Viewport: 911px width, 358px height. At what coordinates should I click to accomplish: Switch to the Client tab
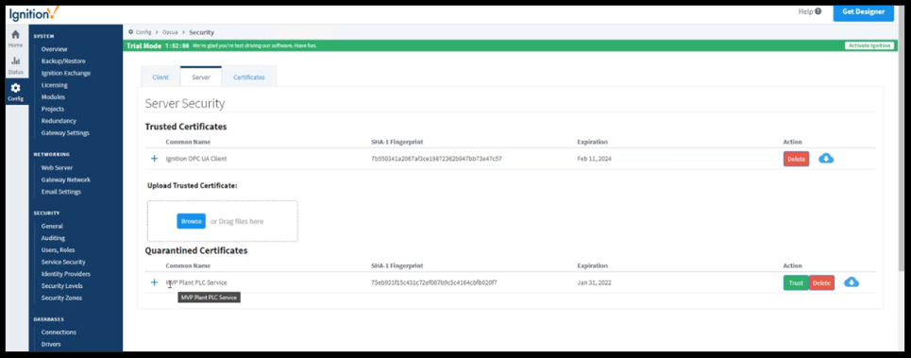(x=160, y=77)
